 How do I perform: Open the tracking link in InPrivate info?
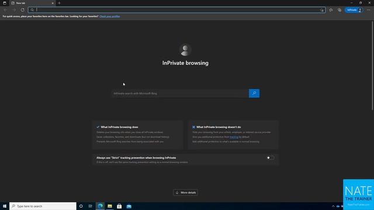pyautogui.click(x=234, y=137)
